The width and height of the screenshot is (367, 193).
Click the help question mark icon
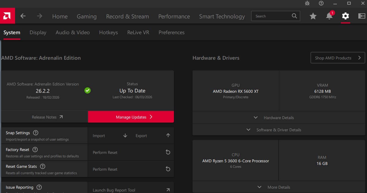point(321,3)
